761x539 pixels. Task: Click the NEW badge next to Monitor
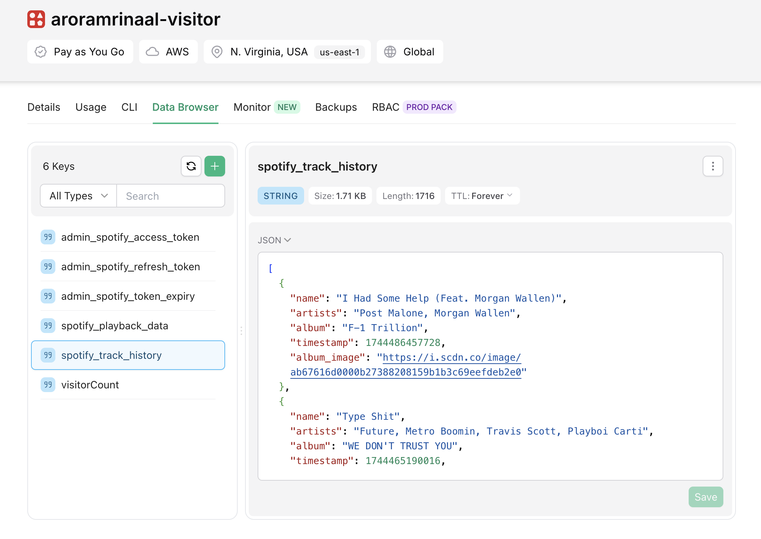(x=287, y=107)
